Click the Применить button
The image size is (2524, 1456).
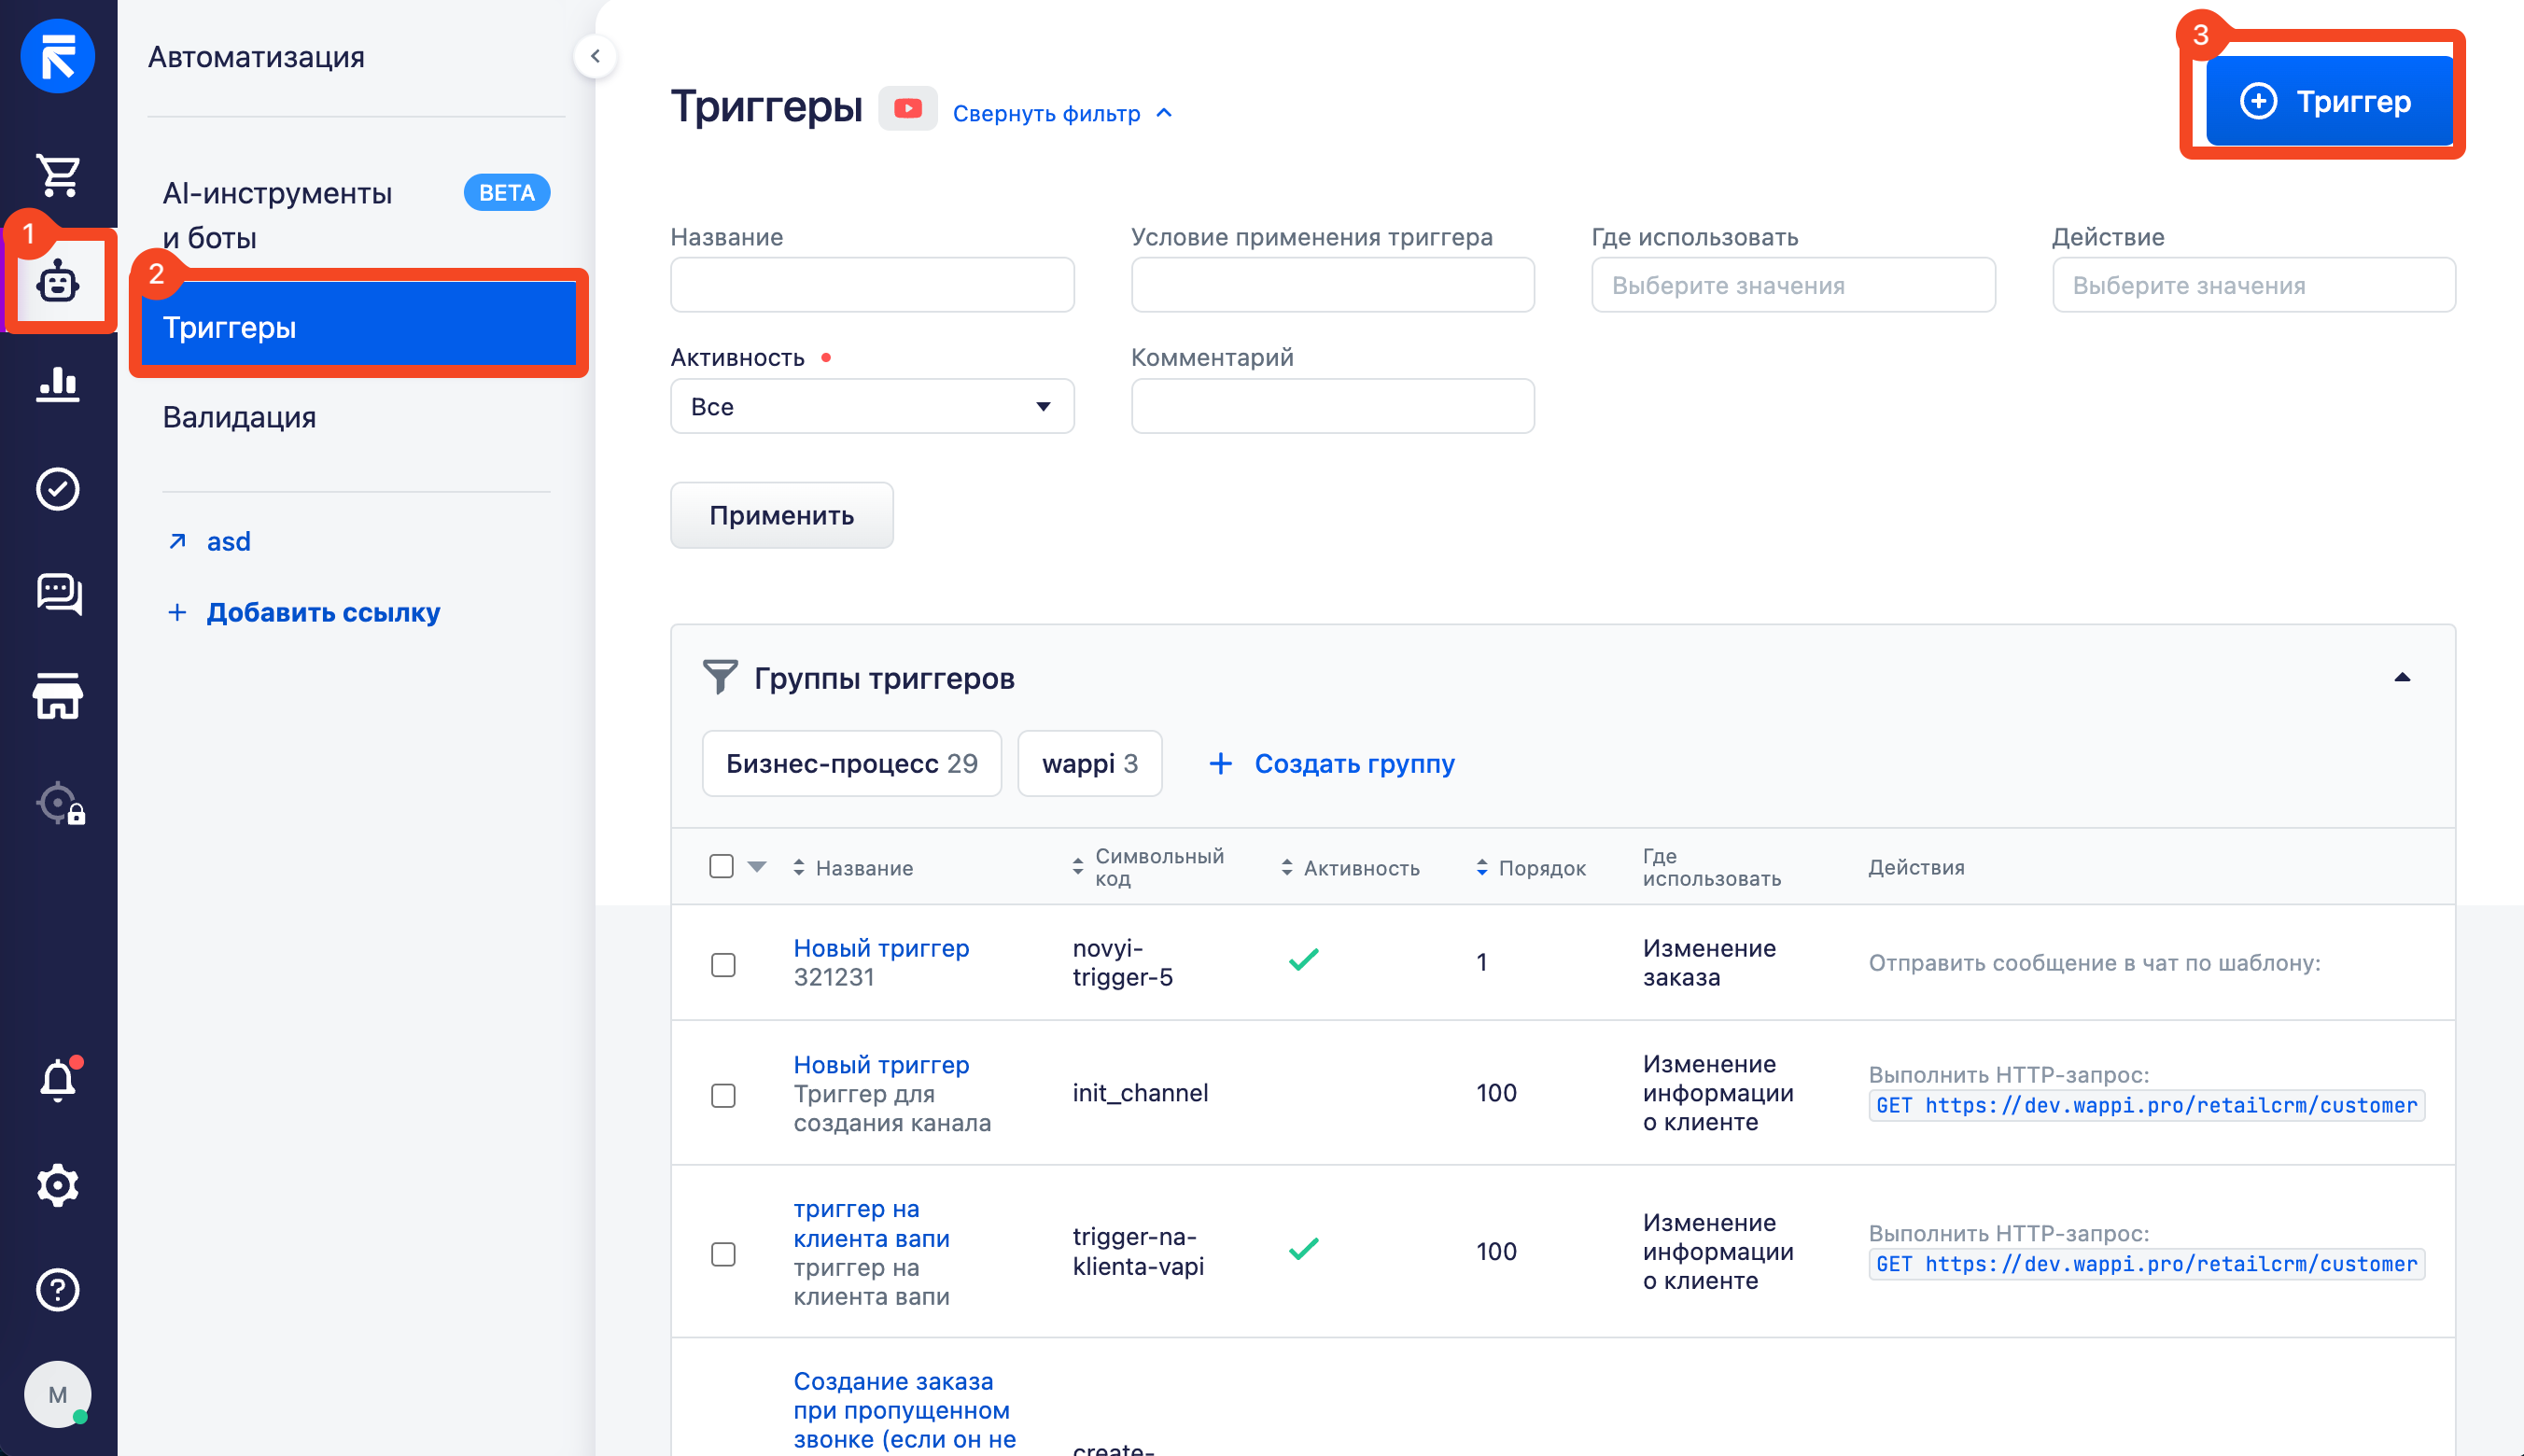(x=781, y=515)
